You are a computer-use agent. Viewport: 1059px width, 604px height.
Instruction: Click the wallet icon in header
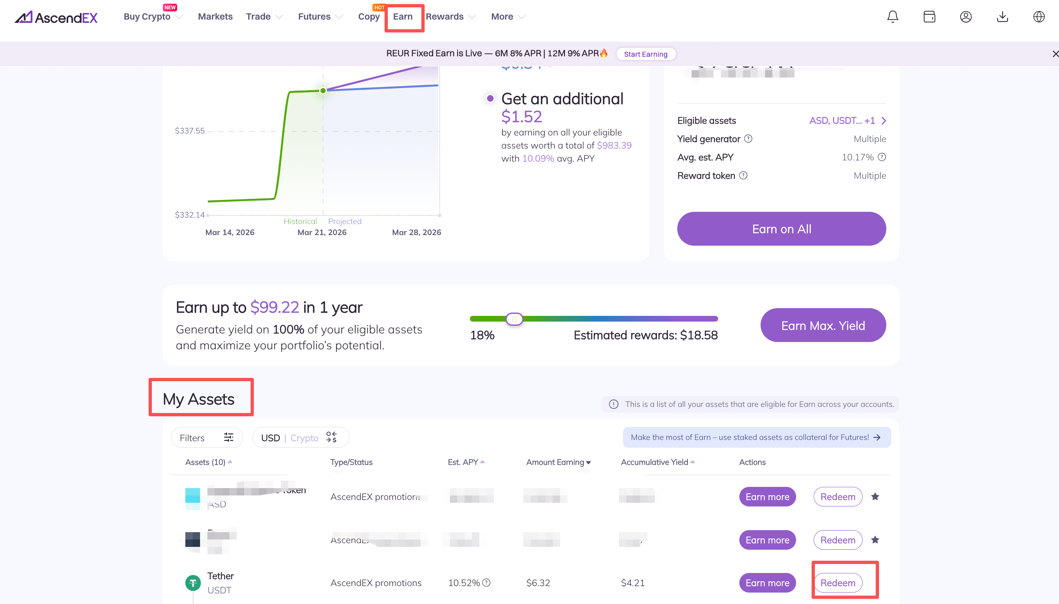929,17
